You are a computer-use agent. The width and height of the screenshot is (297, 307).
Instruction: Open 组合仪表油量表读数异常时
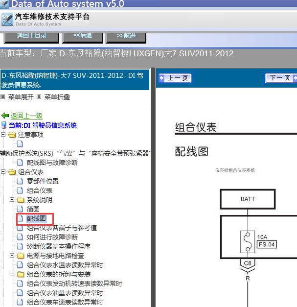click(65, 293)
